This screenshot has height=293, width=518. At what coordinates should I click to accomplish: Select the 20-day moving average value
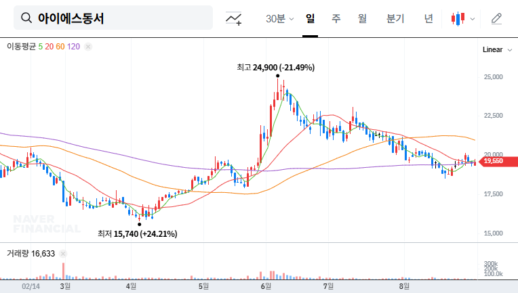tap(49, 47)
